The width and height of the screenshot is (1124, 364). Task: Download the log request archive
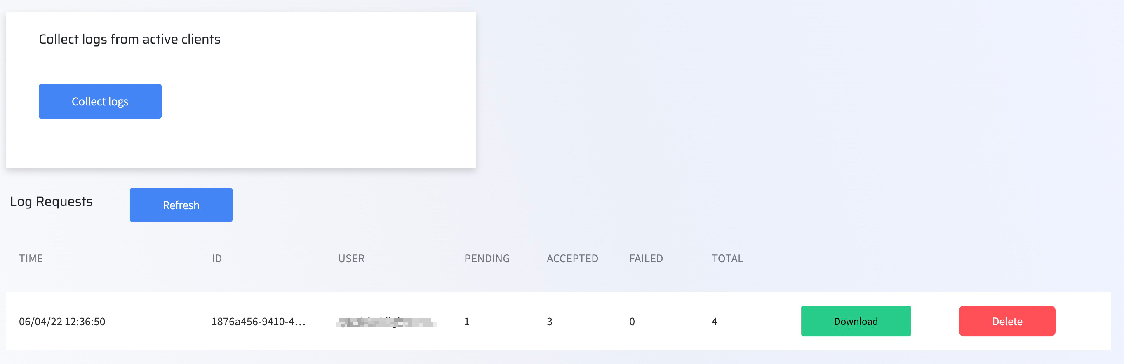855,321
